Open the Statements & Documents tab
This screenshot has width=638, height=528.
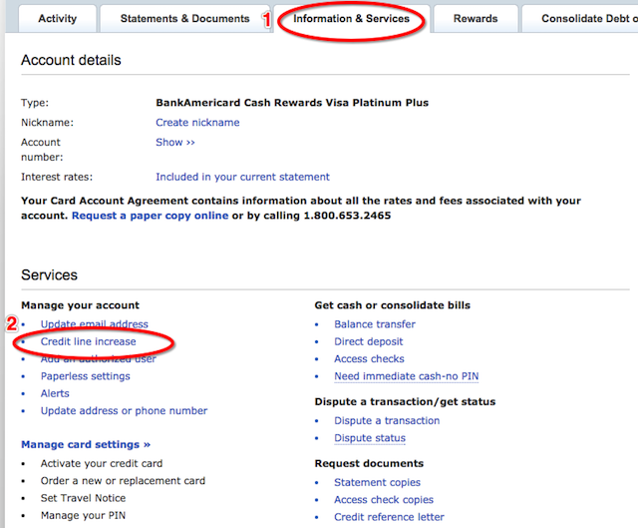(184, 18)
